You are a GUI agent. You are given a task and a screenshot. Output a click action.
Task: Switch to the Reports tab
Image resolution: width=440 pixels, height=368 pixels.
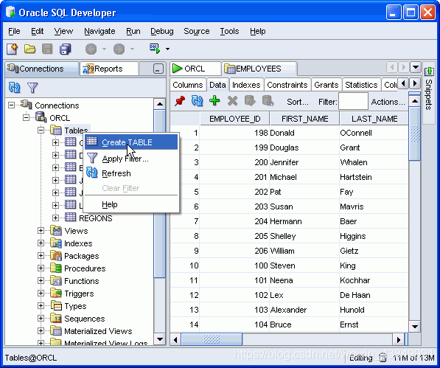(x=109, y=69)
